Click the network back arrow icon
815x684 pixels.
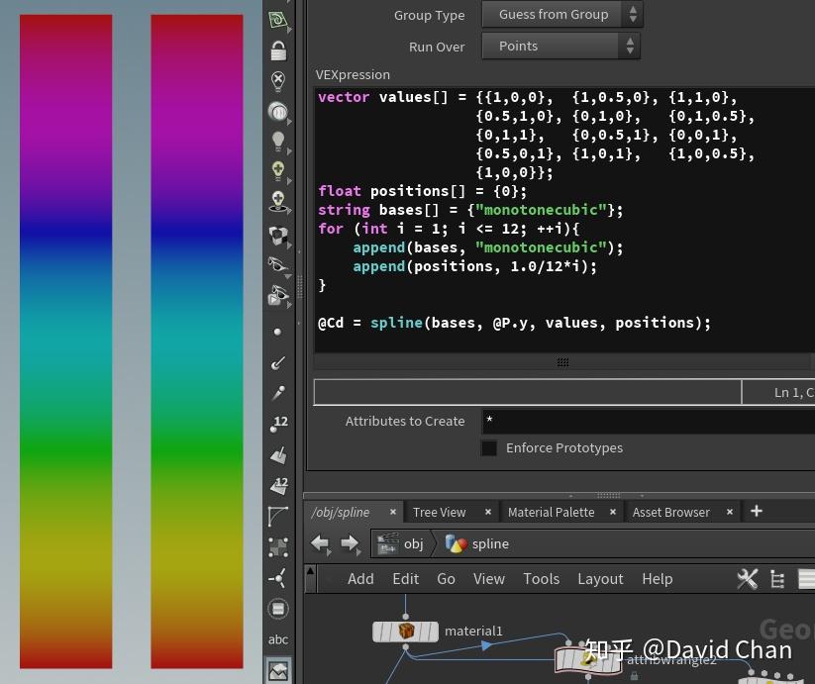[320, 543]
